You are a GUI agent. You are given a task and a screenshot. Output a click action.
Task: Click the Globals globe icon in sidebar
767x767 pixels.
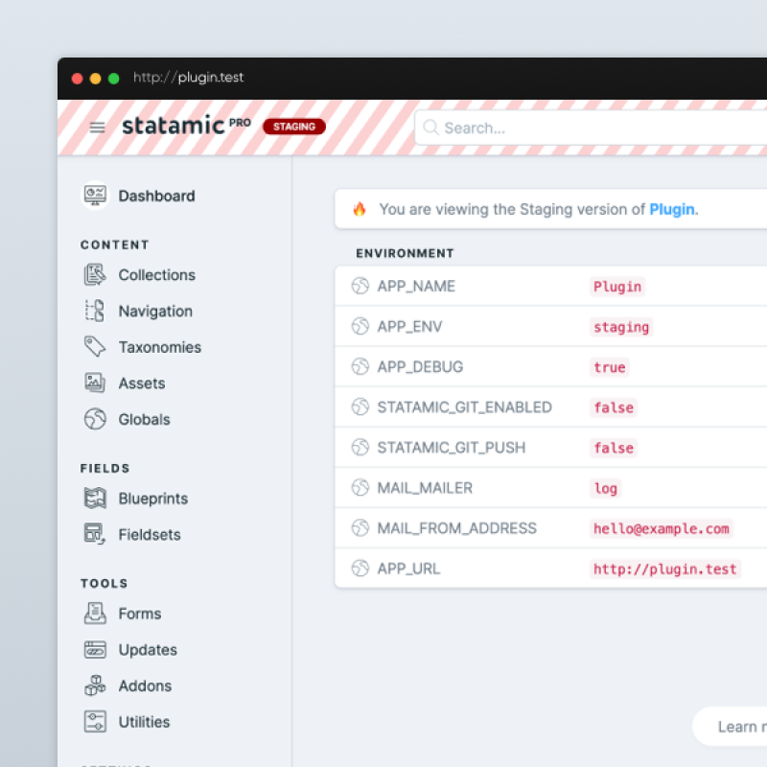(95, 419)
